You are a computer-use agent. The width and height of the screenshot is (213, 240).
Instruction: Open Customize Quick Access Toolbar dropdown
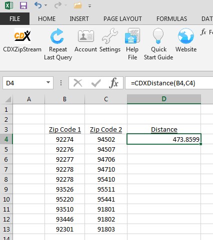tap(89, 6)
